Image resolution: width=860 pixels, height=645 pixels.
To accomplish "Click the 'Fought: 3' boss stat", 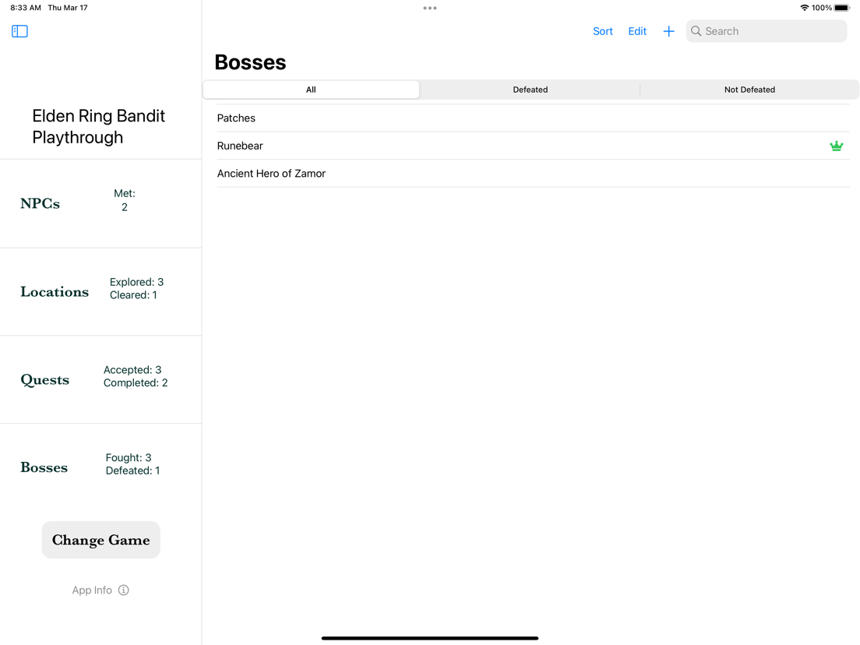I will click(x=129, y=457).
